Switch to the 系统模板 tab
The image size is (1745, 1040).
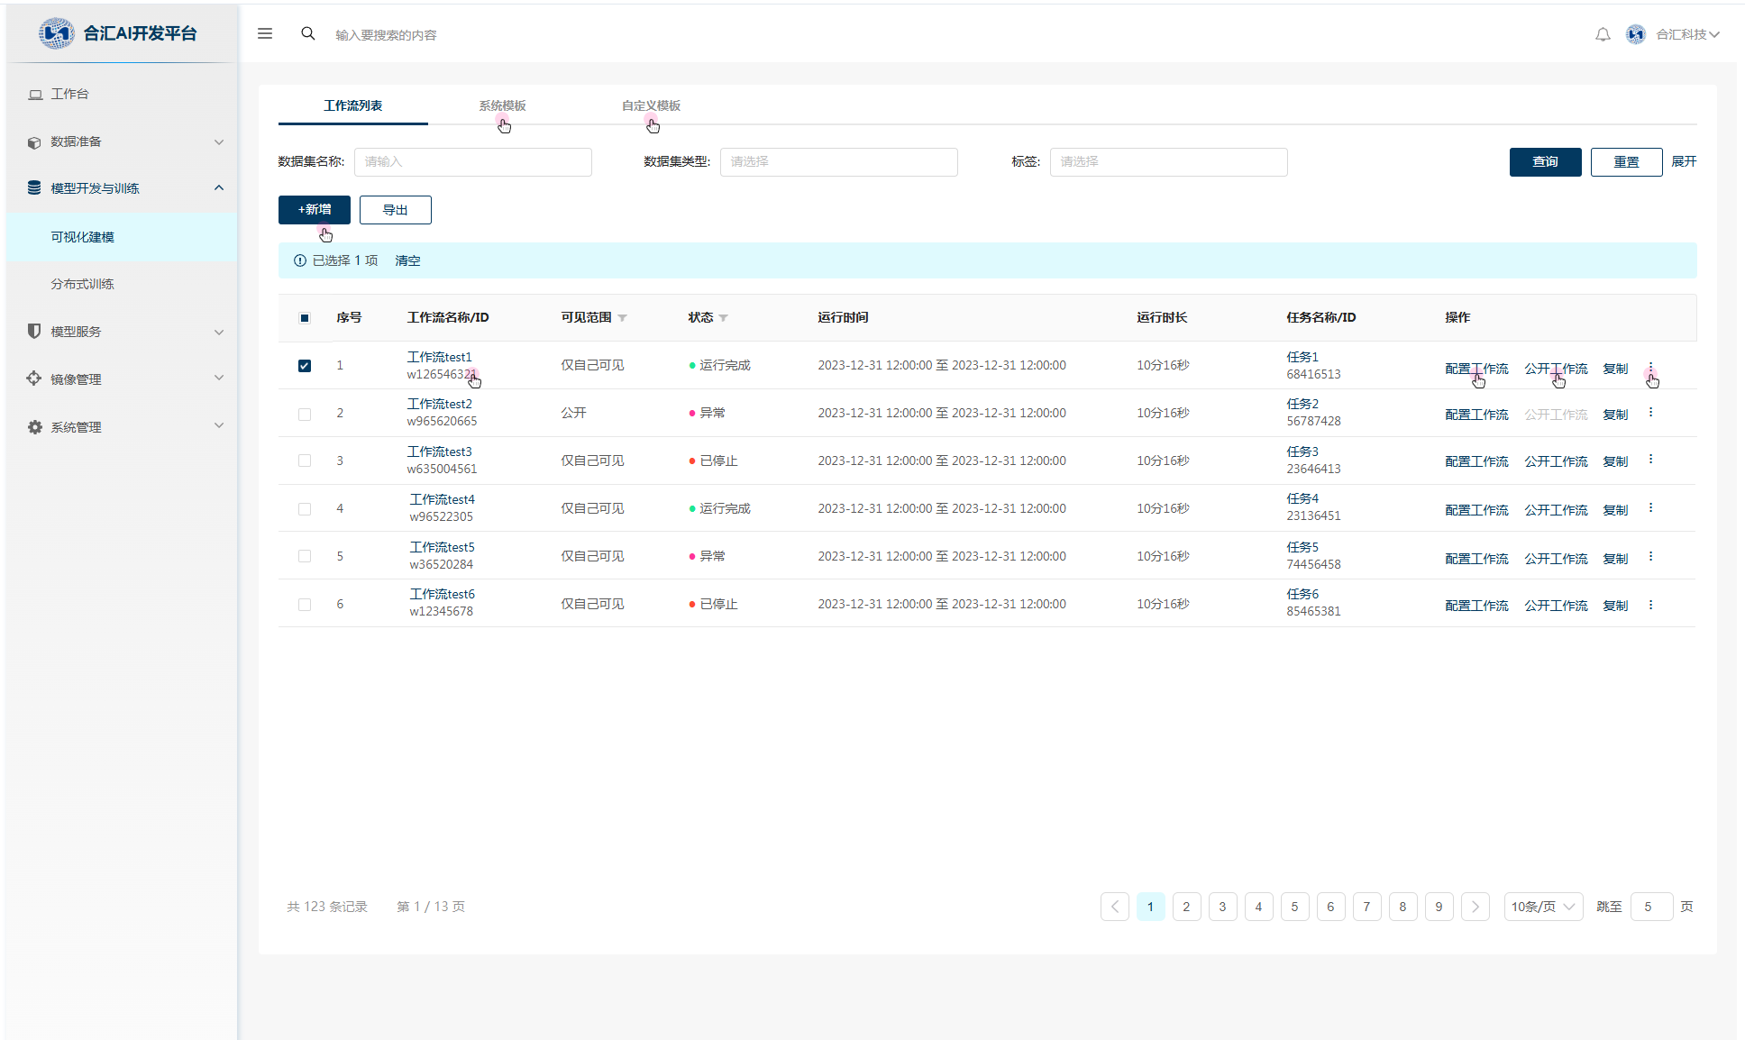click(x=502, y=105)
